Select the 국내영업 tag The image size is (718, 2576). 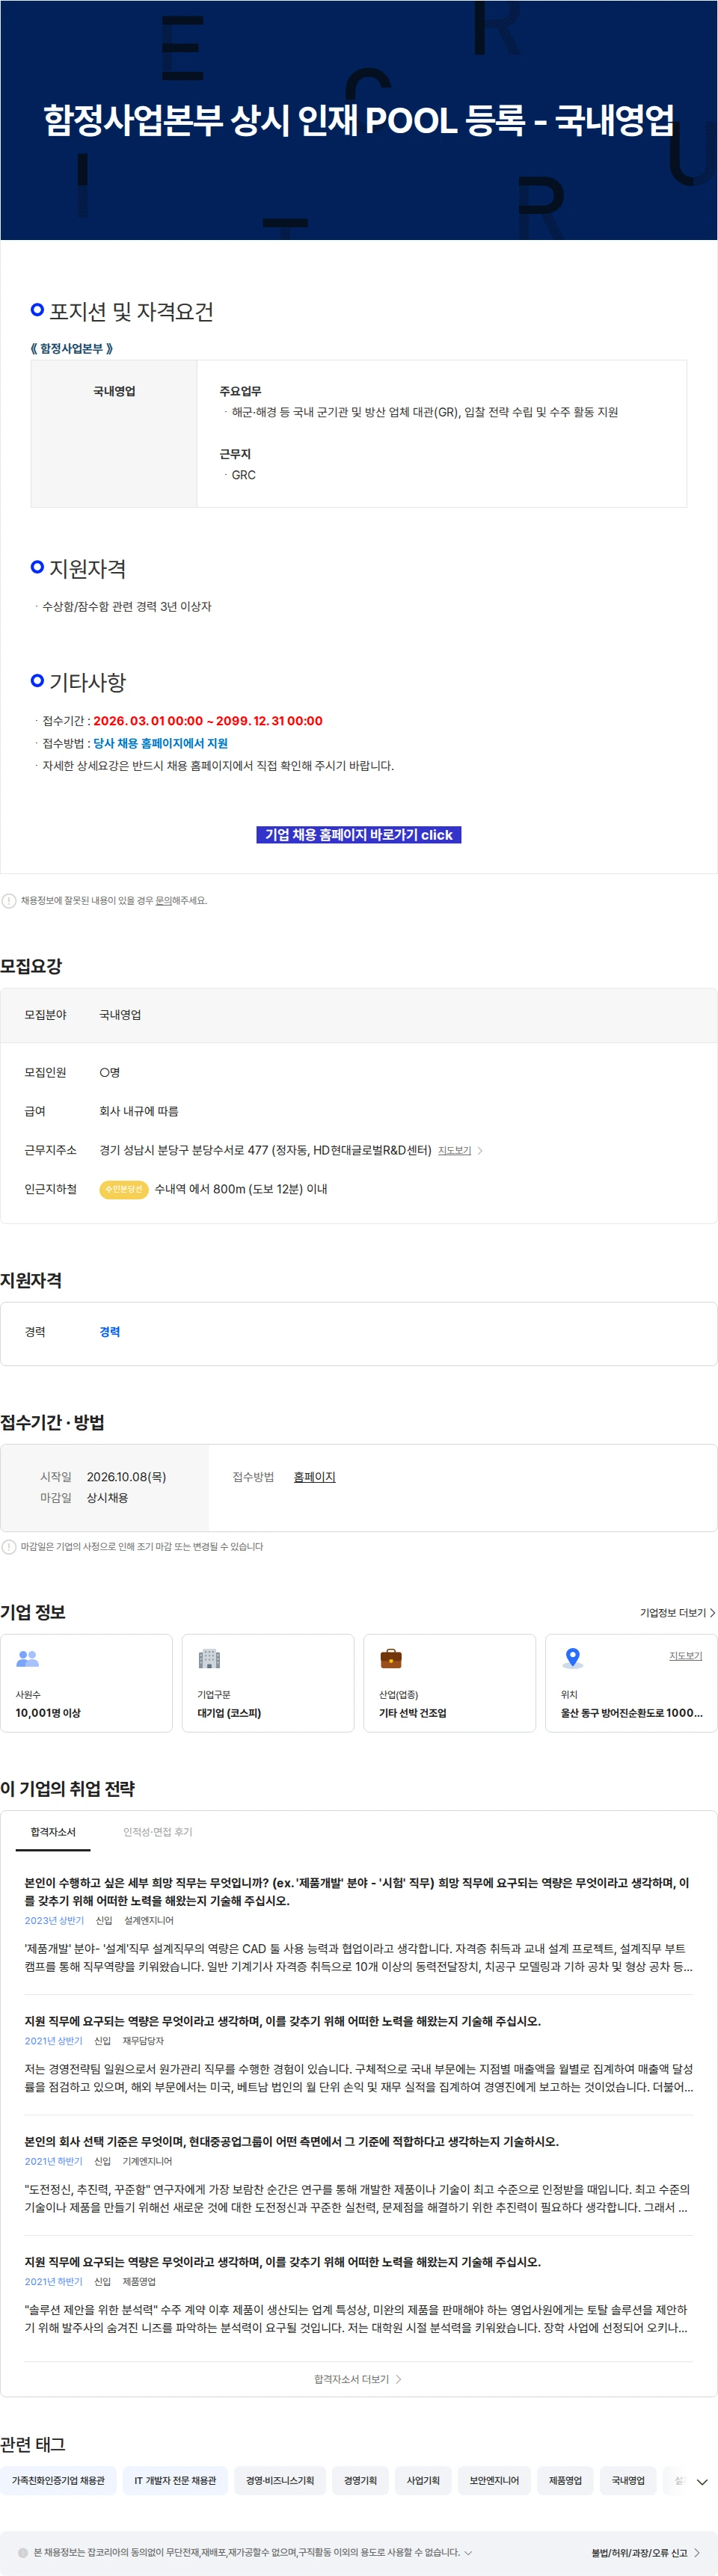(x=628, y=2480)
